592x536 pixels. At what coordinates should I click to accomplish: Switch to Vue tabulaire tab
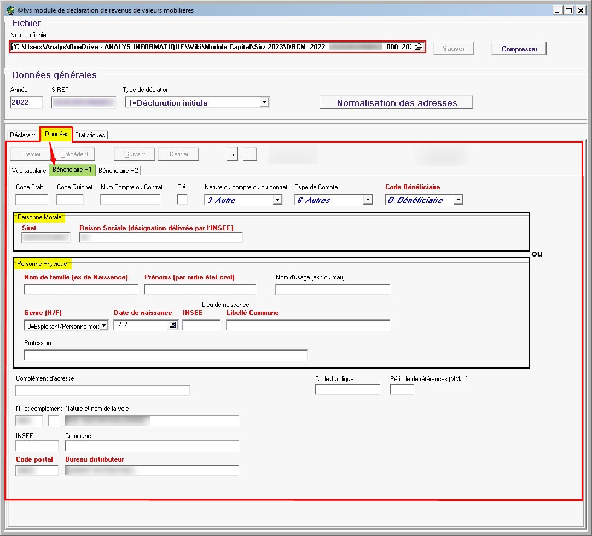(29, 171)
